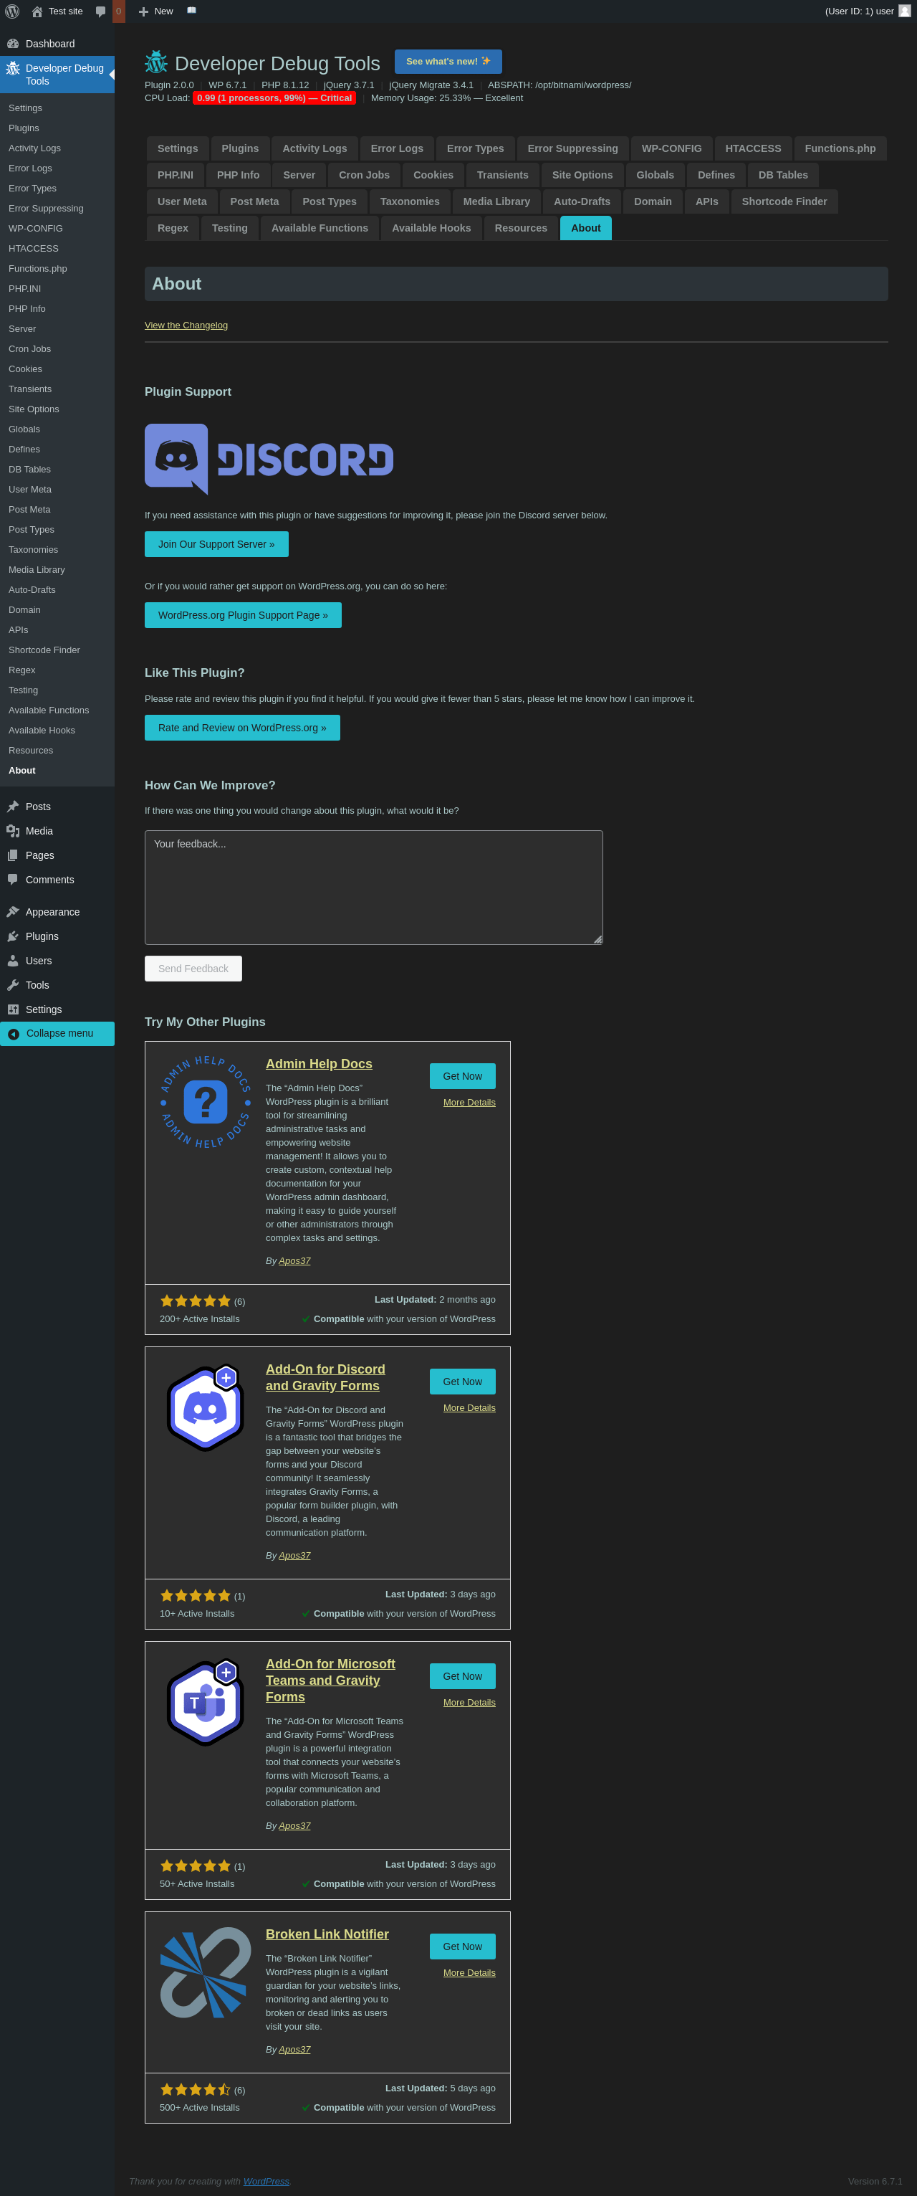The height and width of the screenshot is (2196, 917).
Task: Select Transients in the sidebar submenu
Action: 30,389
